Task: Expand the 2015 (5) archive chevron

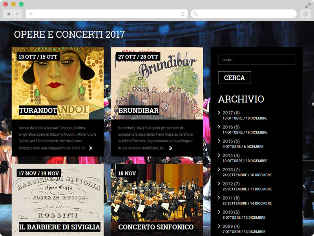Action: (219, 141)
